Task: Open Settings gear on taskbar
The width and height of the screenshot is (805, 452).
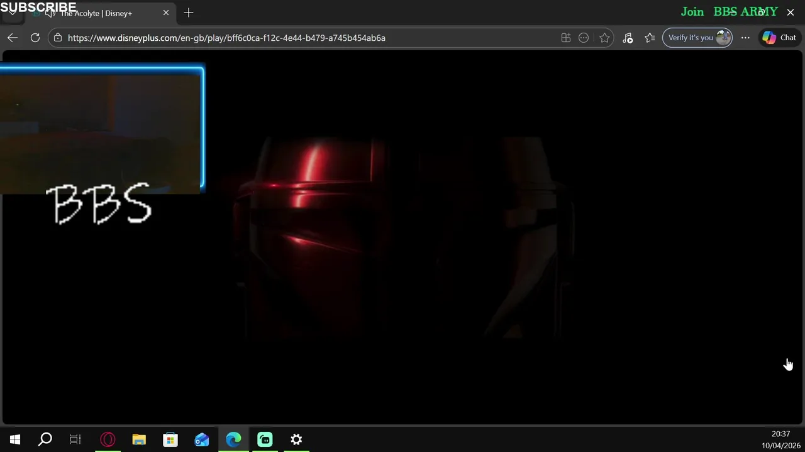Action: tap(296, 439)
